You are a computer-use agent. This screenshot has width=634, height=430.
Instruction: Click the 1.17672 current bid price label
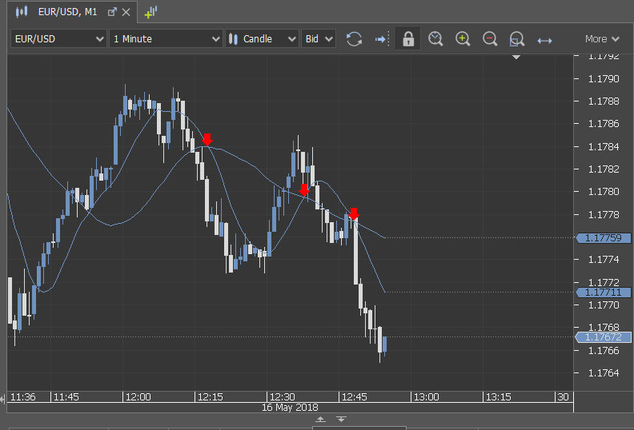603,337
